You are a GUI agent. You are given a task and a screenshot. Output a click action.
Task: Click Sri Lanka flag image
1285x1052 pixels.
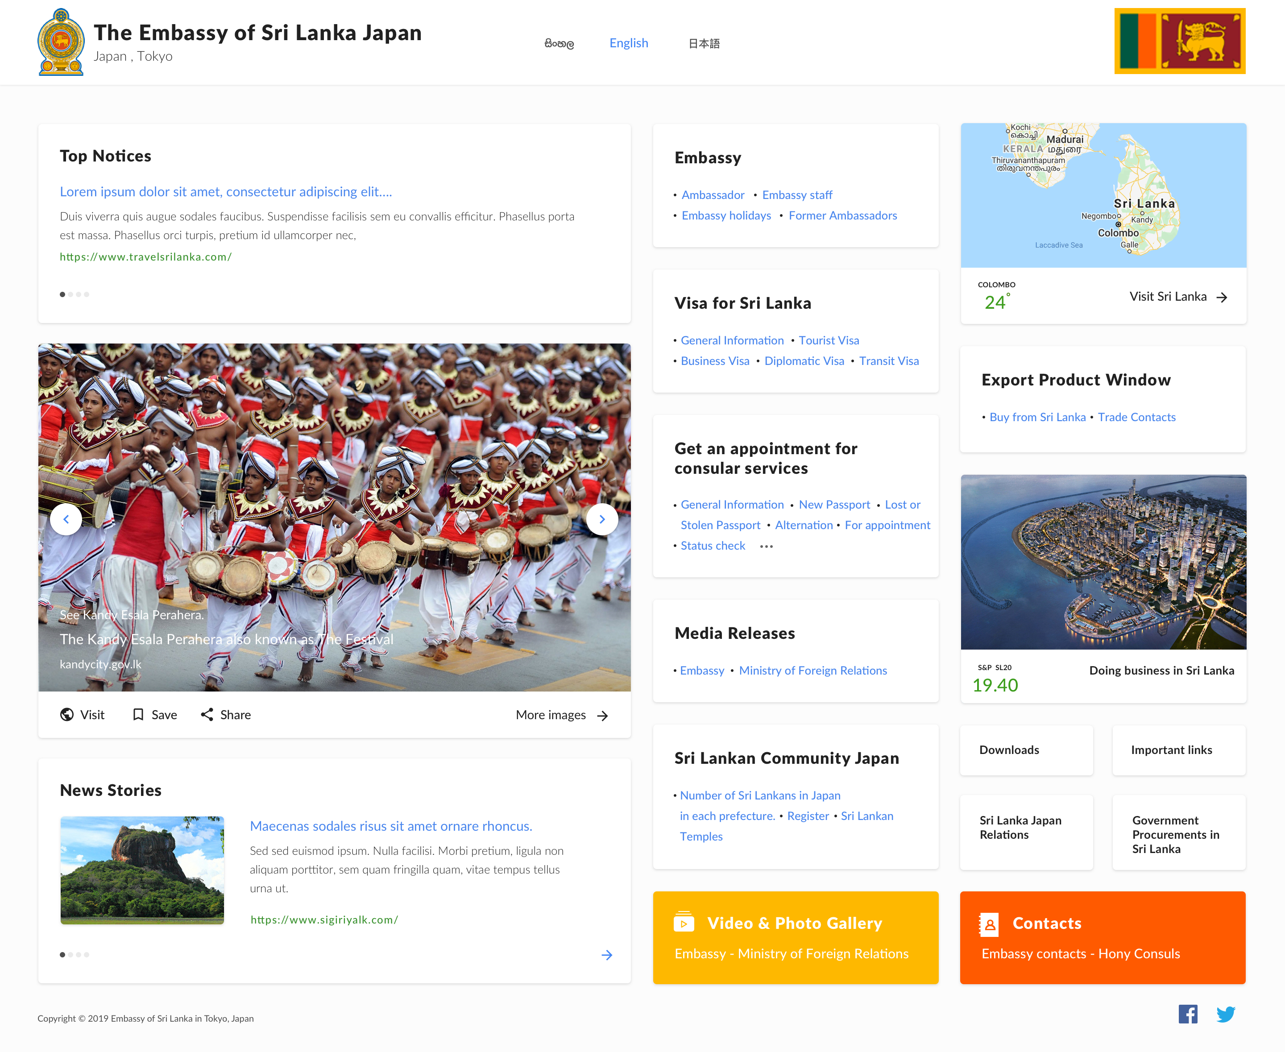click(1180, 41)
